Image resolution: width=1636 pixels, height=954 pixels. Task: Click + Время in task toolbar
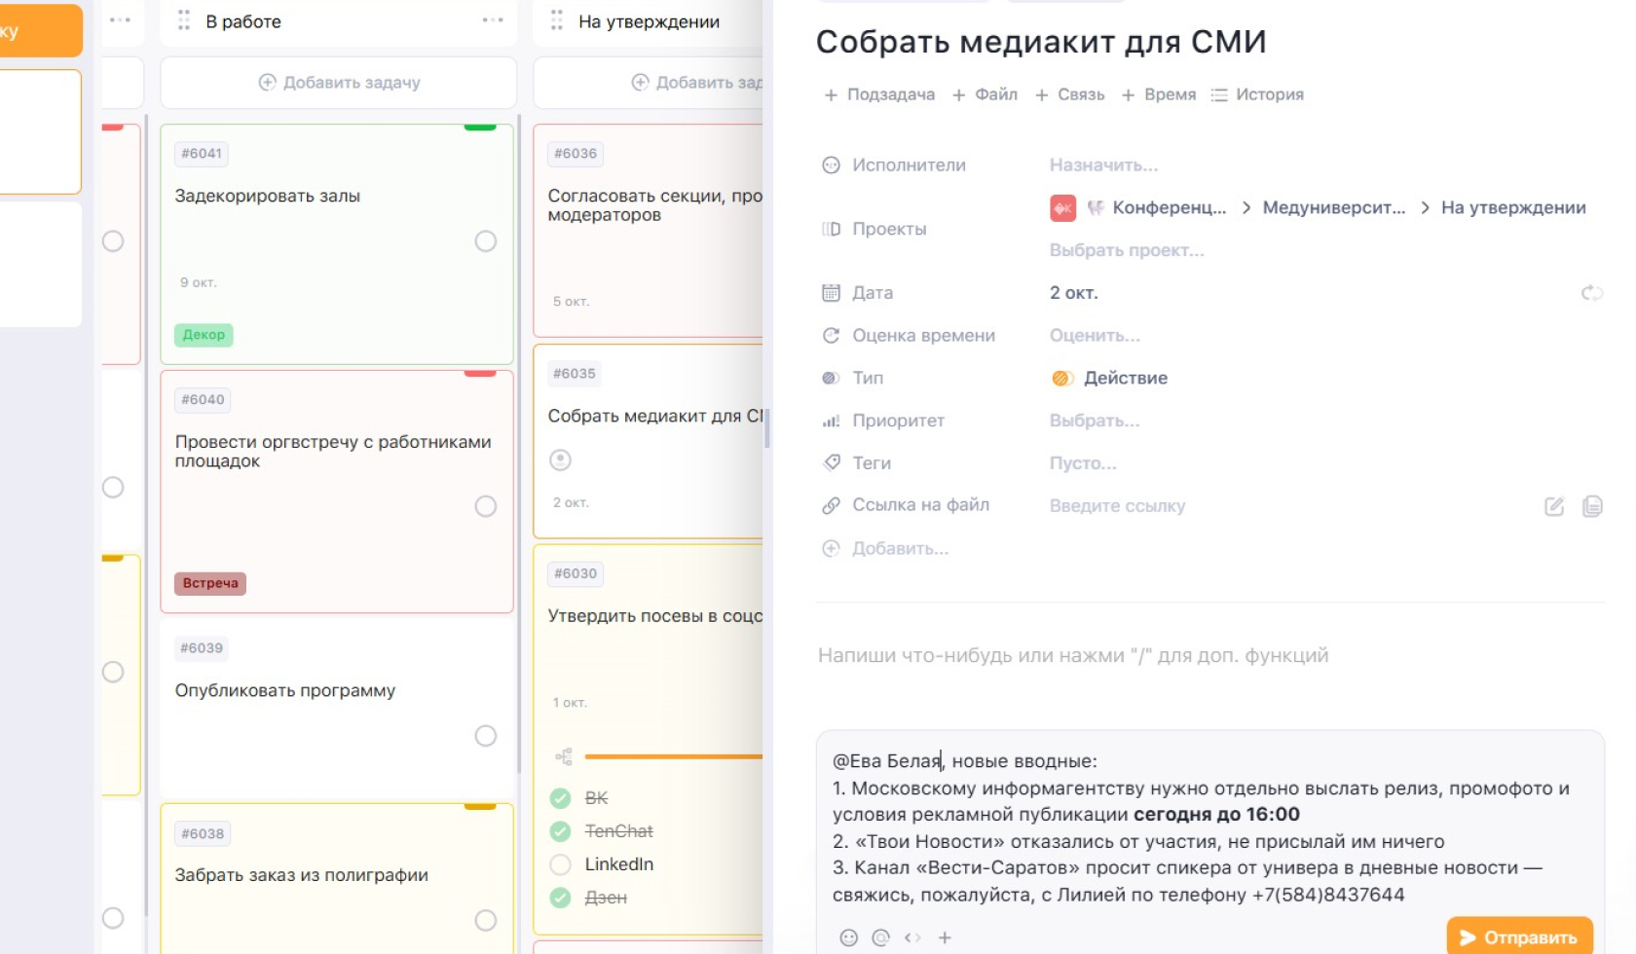[x=1159, y=94]
